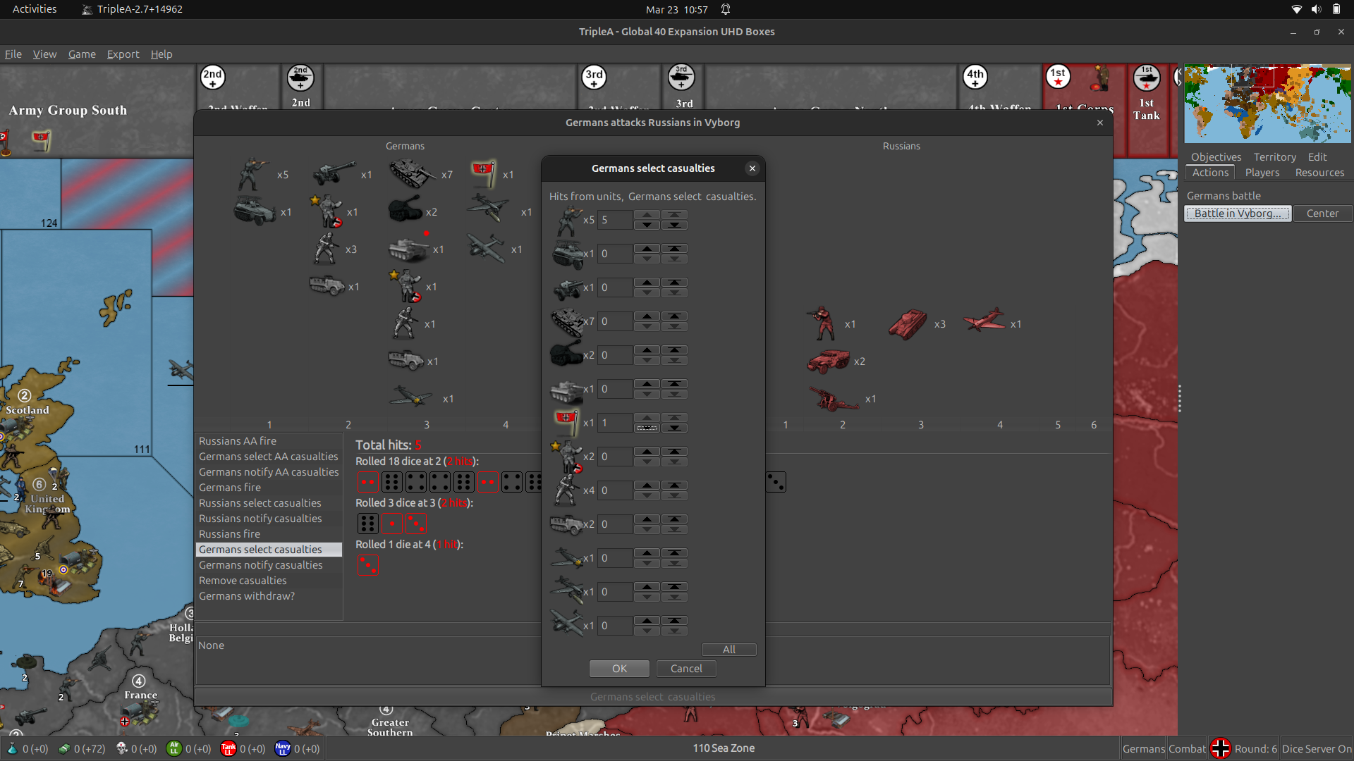Open the Battle in Vyborg window

1237,213
